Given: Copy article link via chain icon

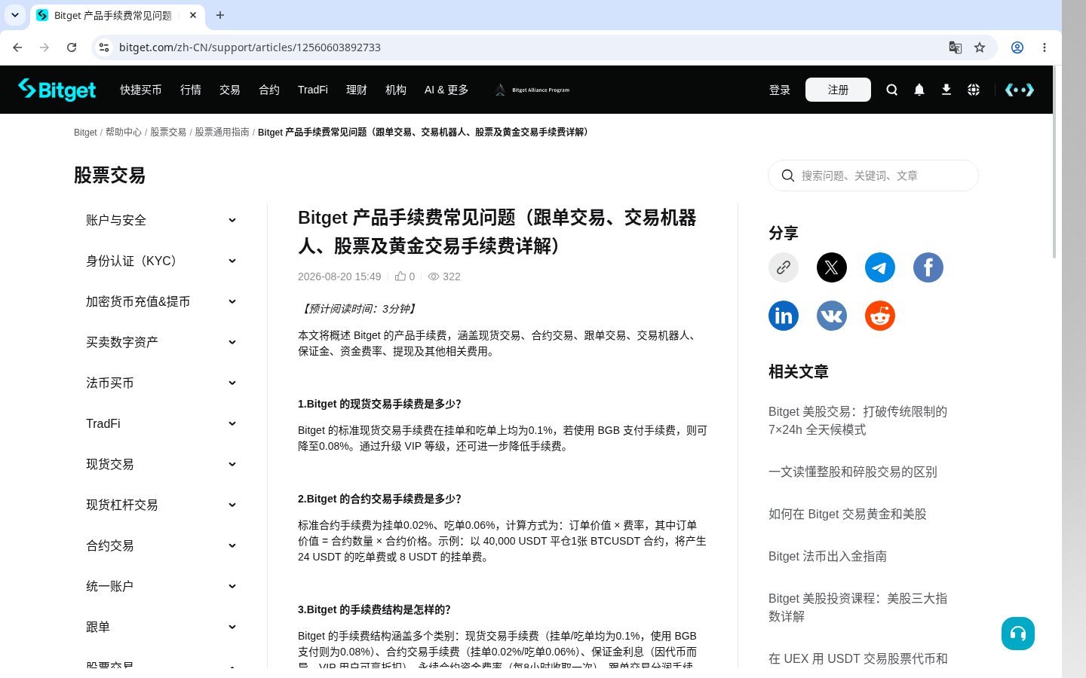Looking at the screenshot, I should pyautogui.click(x=784, y=267).
